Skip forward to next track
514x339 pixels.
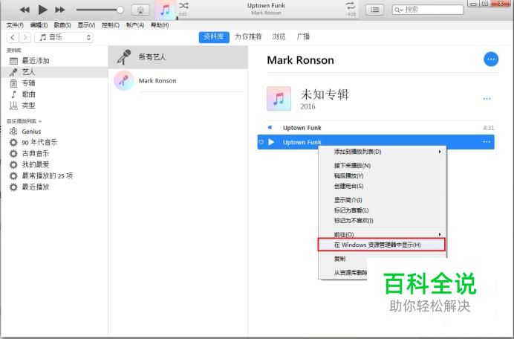tap(59, 10)
